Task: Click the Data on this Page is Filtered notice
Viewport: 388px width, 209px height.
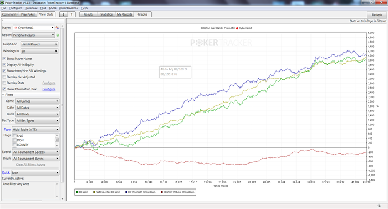Action: [367, 21]
